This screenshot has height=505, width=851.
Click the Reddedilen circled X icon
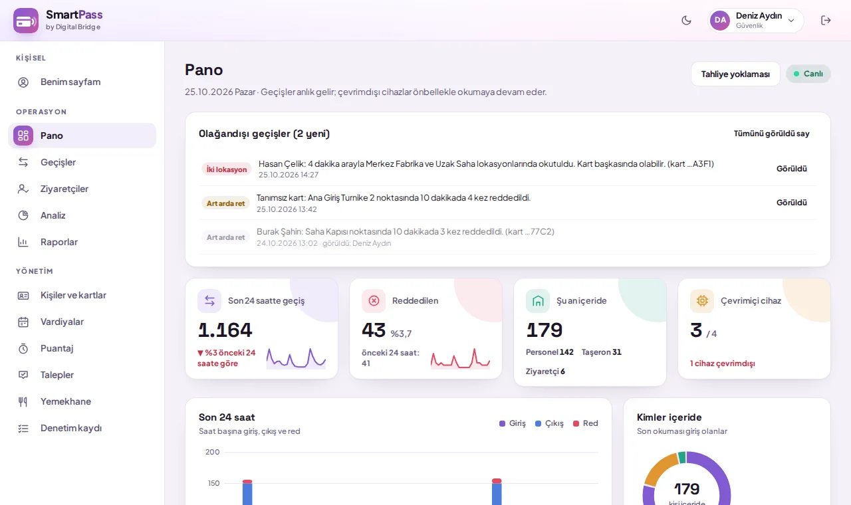tap(374, 301)
